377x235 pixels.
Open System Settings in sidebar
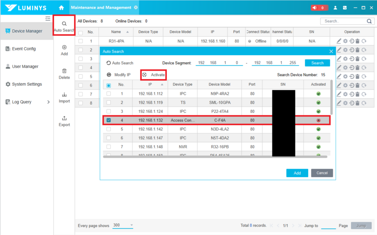[27, 84]
